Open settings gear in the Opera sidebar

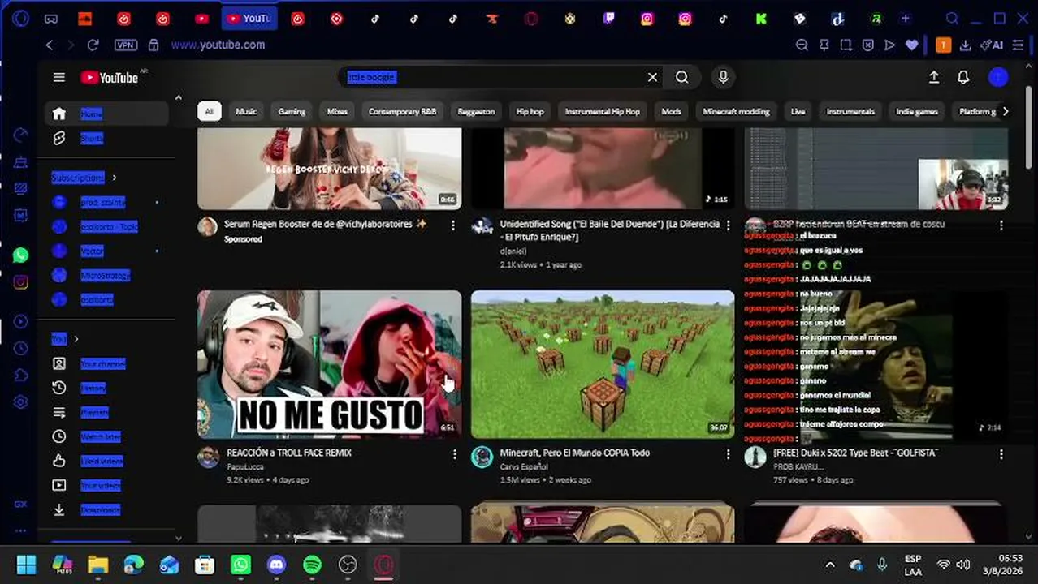point(21,401)
